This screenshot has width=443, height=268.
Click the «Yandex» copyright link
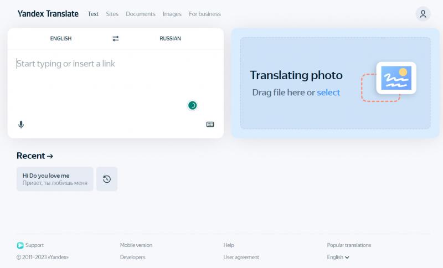(58, 257)
